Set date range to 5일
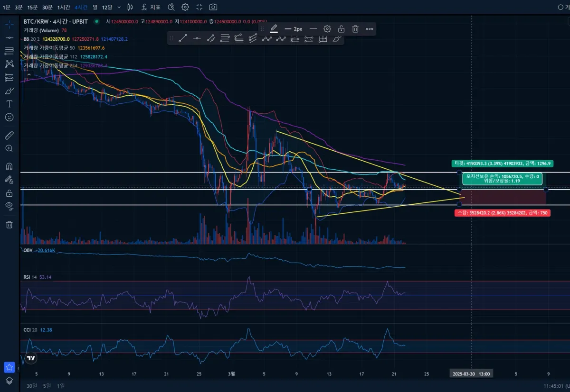Image resolution: width=570 pixels, height=392 pixels. (47, 385)
